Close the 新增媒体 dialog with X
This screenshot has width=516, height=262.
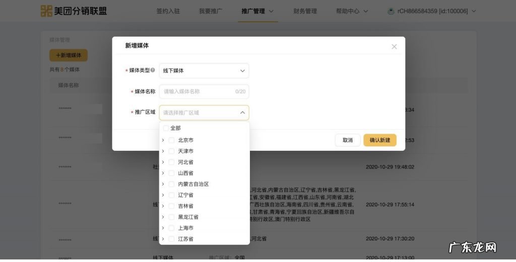pos(394,47)
